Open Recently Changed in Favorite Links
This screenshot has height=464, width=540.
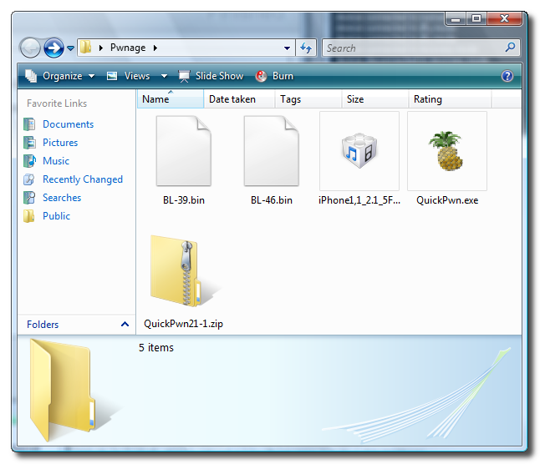click(x=82, y=179)
